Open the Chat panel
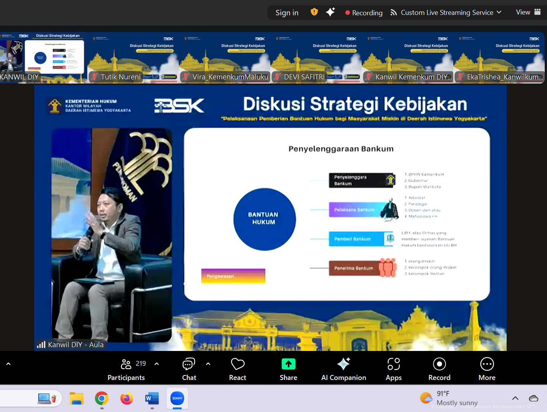The height and width of the screenshot is (412, 547). pyautogui.click(x=189, y=369)
